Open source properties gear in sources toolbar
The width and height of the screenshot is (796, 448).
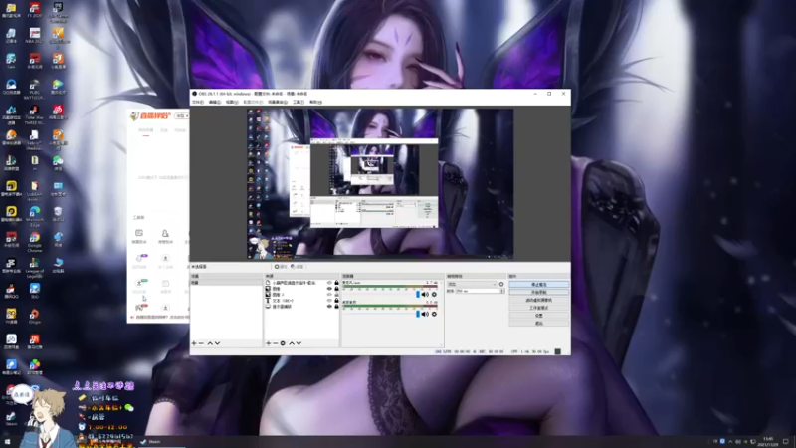pos(283,343)
